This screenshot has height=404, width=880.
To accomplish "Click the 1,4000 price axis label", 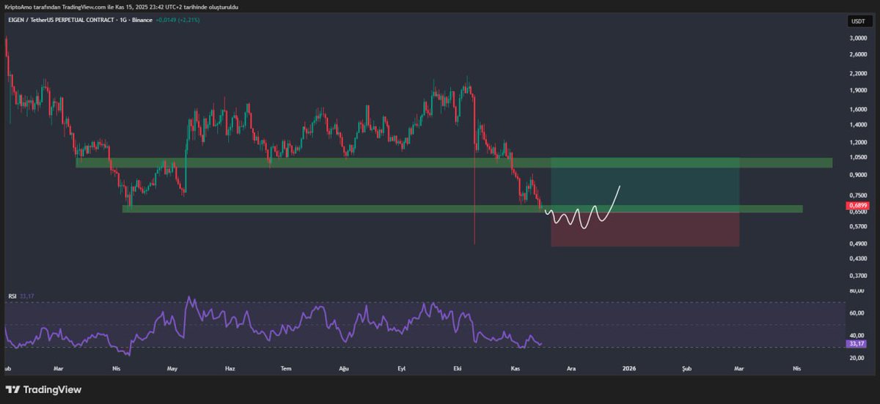I will pos(857,125).
